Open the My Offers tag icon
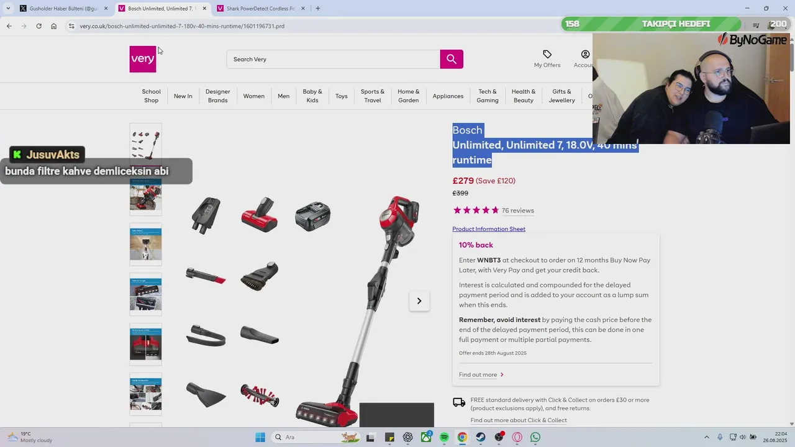The height and width of the screenshot is (447, 795). click(x=547, y=55)
